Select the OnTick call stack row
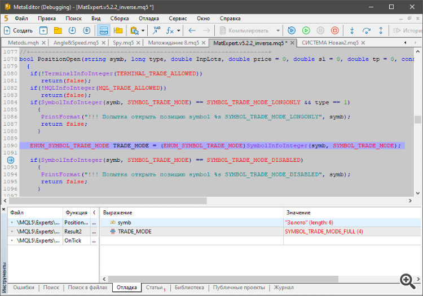This screenshot has height=296, width=423. (73, 241)
